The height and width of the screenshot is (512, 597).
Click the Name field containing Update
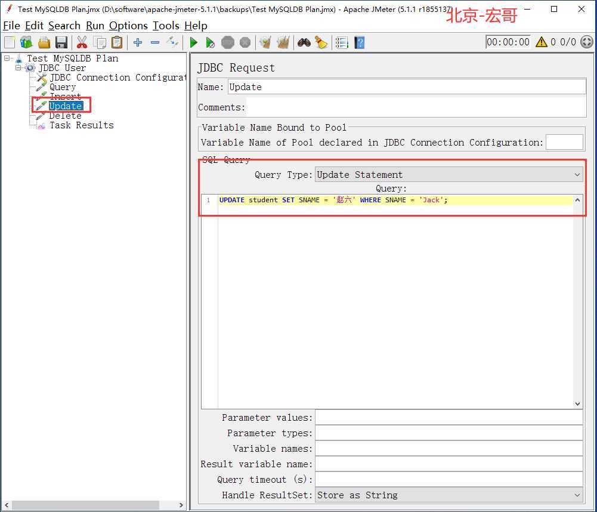pyautogui.click(x=407, y=87)
